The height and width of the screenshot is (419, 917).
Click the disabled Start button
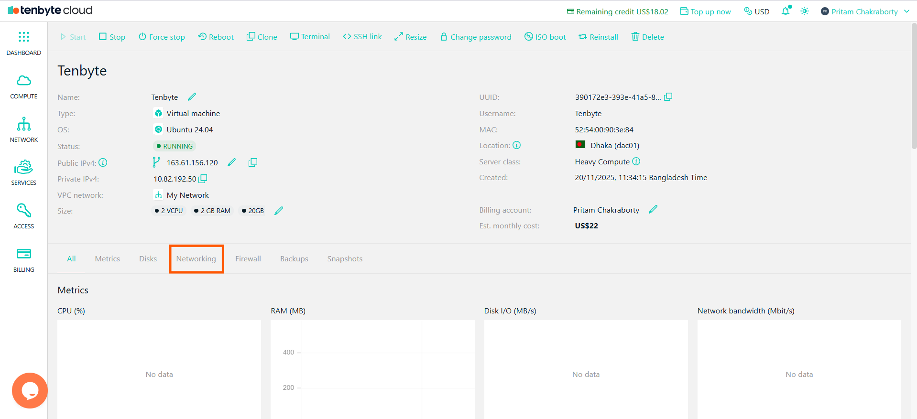73,37
